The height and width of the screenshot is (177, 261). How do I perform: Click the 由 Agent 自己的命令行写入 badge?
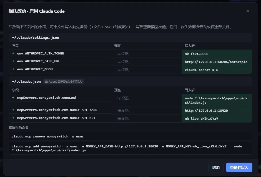point(63,82)
